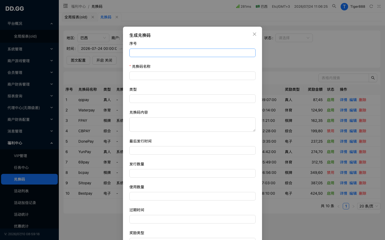
Task: Refresh the page with reload icon
Action: pyautogui.click(x=371, y=6)
